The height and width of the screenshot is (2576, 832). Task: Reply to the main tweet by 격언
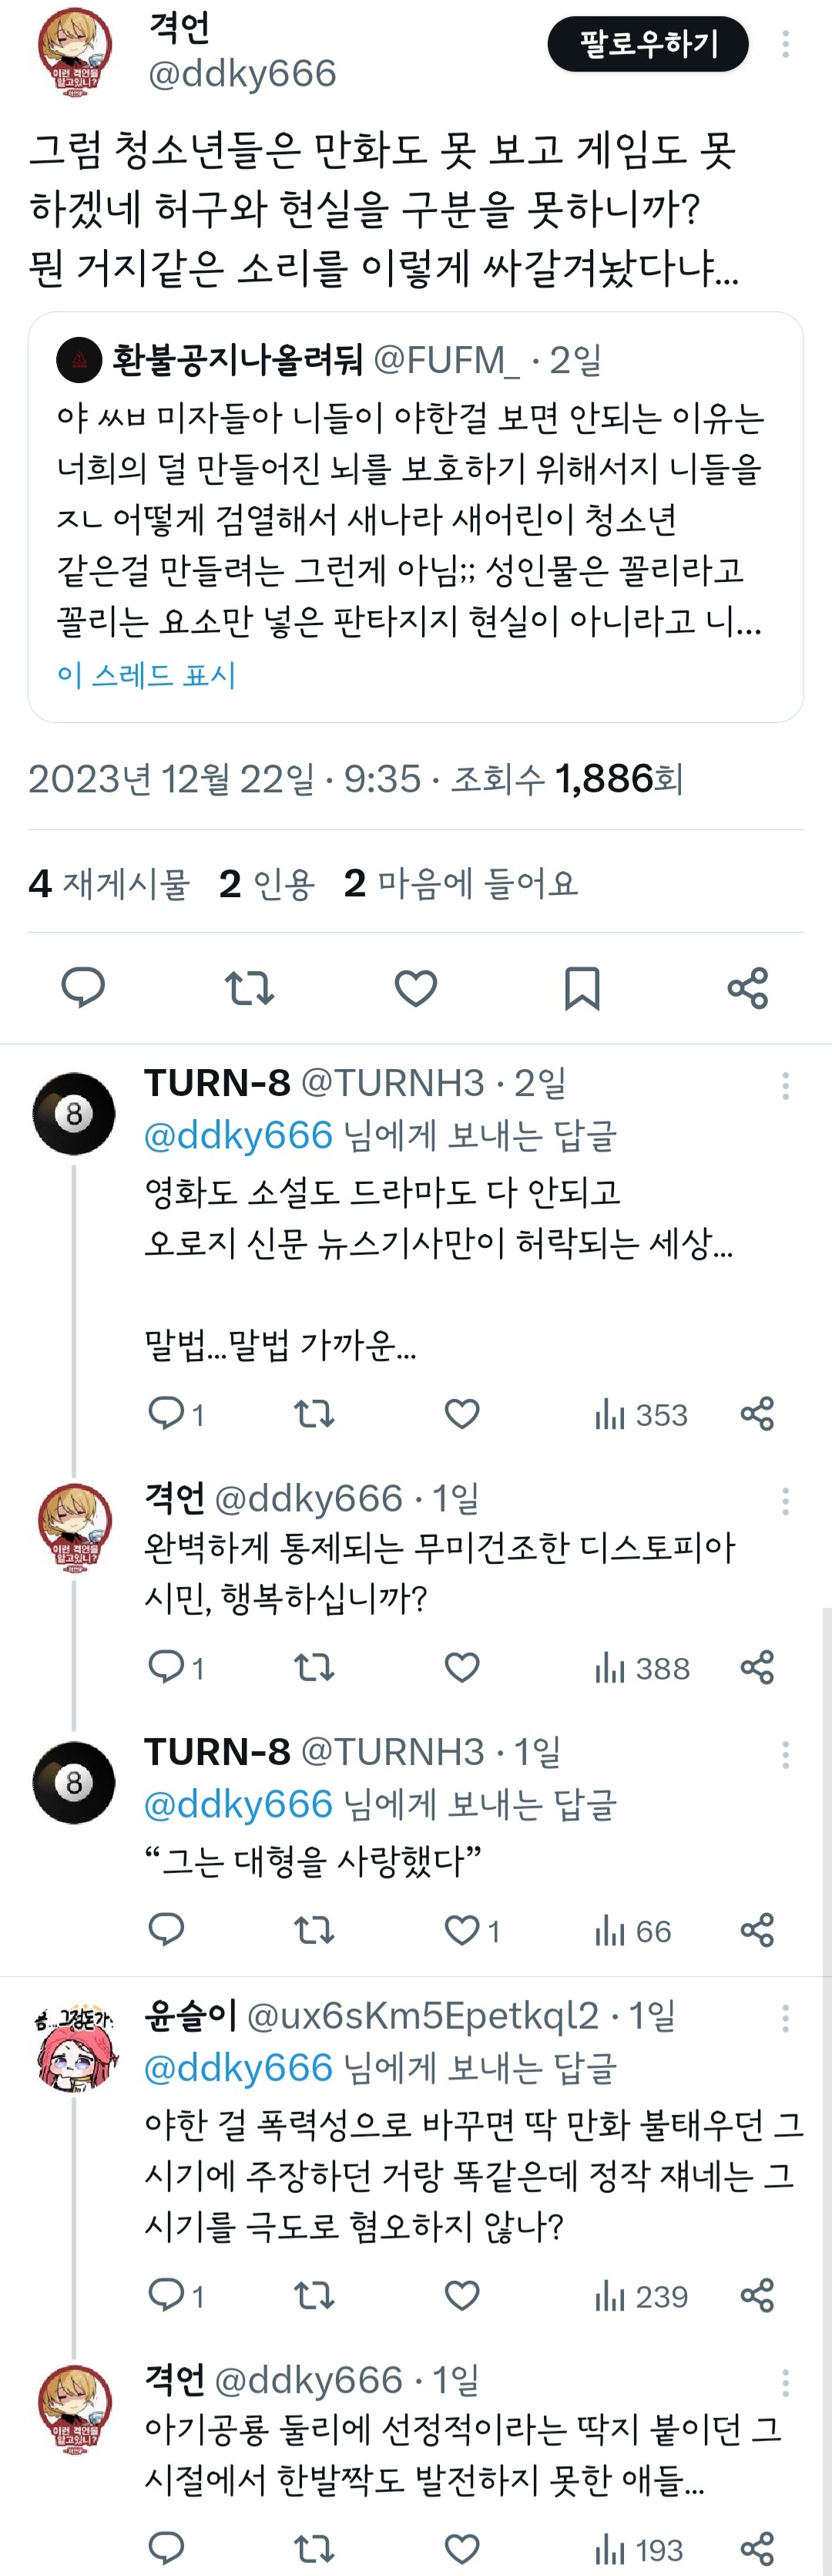click(83, 987)
